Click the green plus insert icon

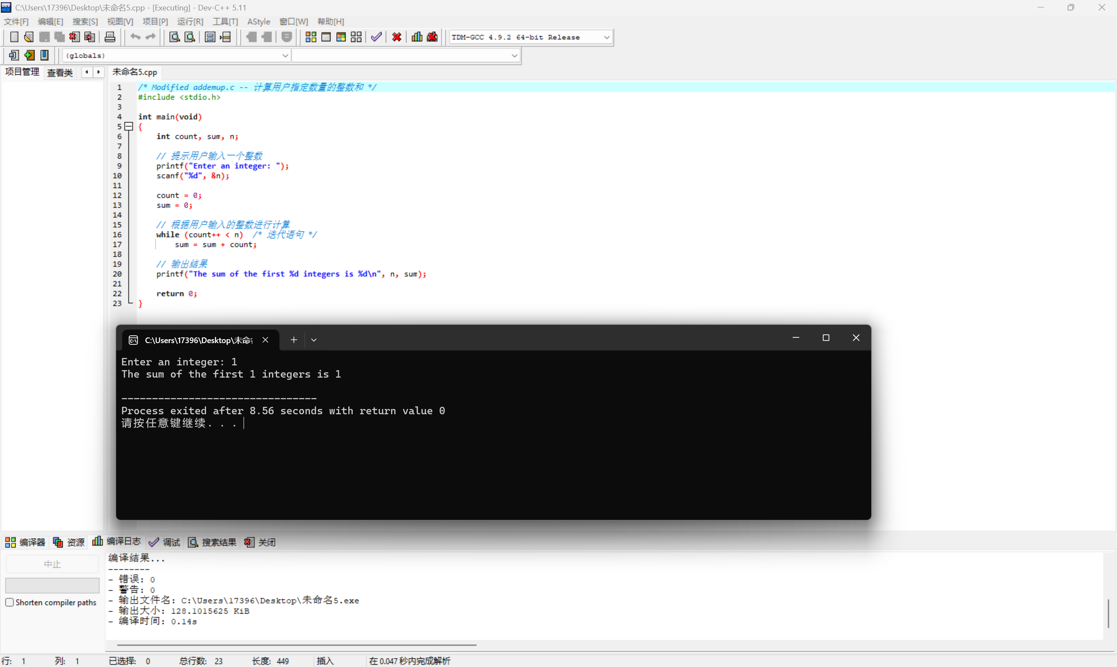[30, 55]
